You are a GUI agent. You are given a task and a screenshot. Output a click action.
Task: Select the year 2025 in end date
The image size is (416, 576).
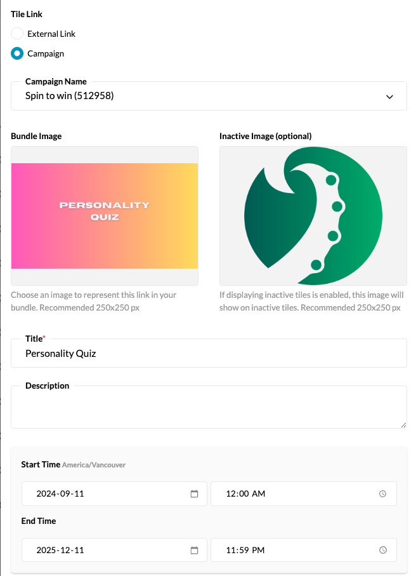(47, 551)
